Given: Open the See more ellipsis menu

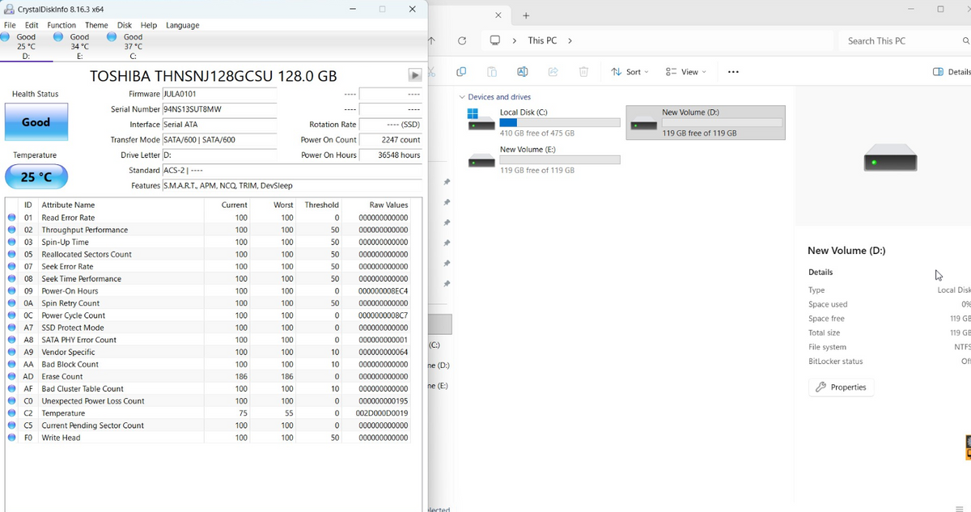Looking at the screenshot, I should [732, 72].
